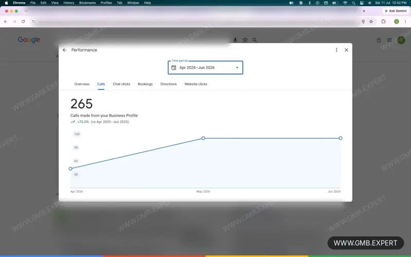411x257 pixels.
Task: Open the View menu
Action: click(55, 3)
